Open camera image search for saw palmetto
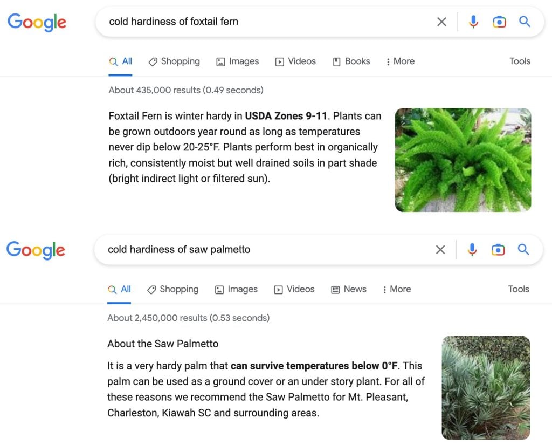This screenshot has width=552, height=445. click(498, 250)
